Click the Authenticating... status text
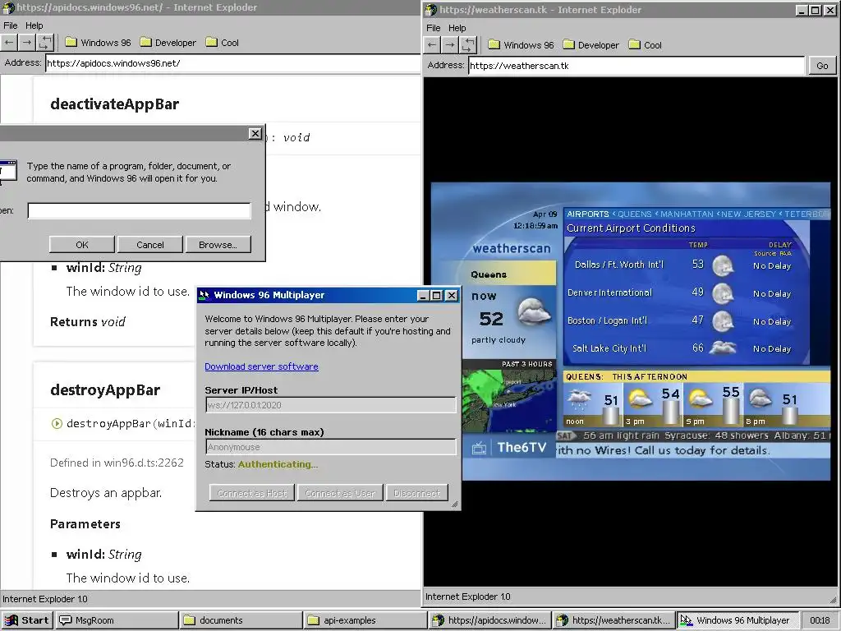841x631 pixels. pos(278,464)
